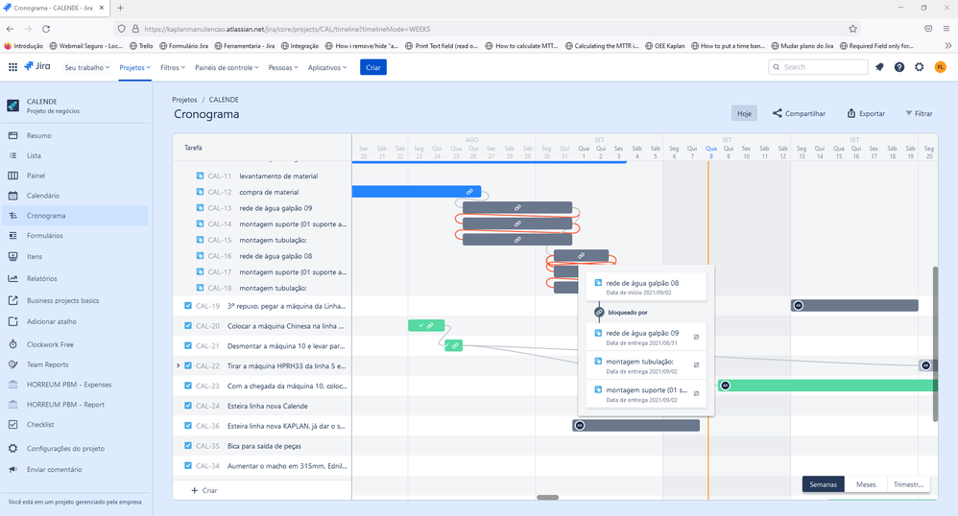Click the blue Criar button

point(373,67)
